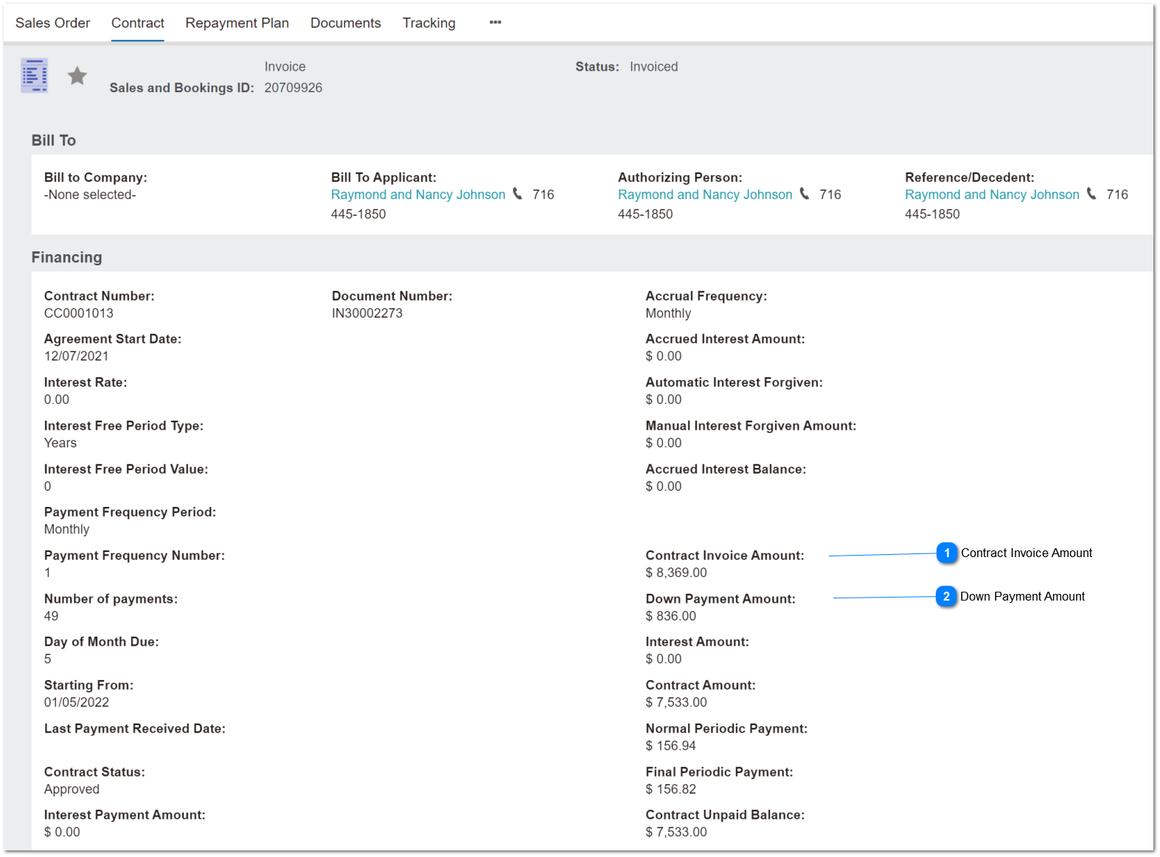The image size is (1160, 857).
Task: Open the Tracking tab
Action: tap(429, 23)
